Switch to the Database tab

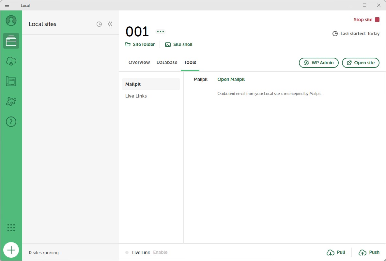click(x=167, y=62)
